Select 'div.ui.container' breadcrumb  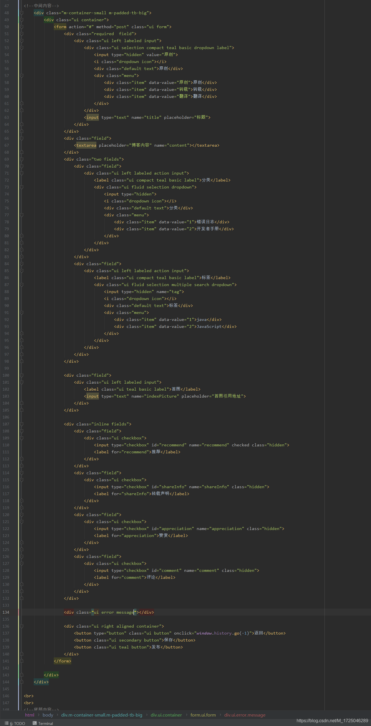click(x=166, y=715)
